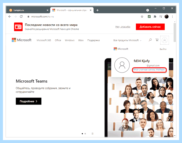Open the Xbox menu item
The width and height of the screenshot is (182, 143).
(x=81, y=40)
